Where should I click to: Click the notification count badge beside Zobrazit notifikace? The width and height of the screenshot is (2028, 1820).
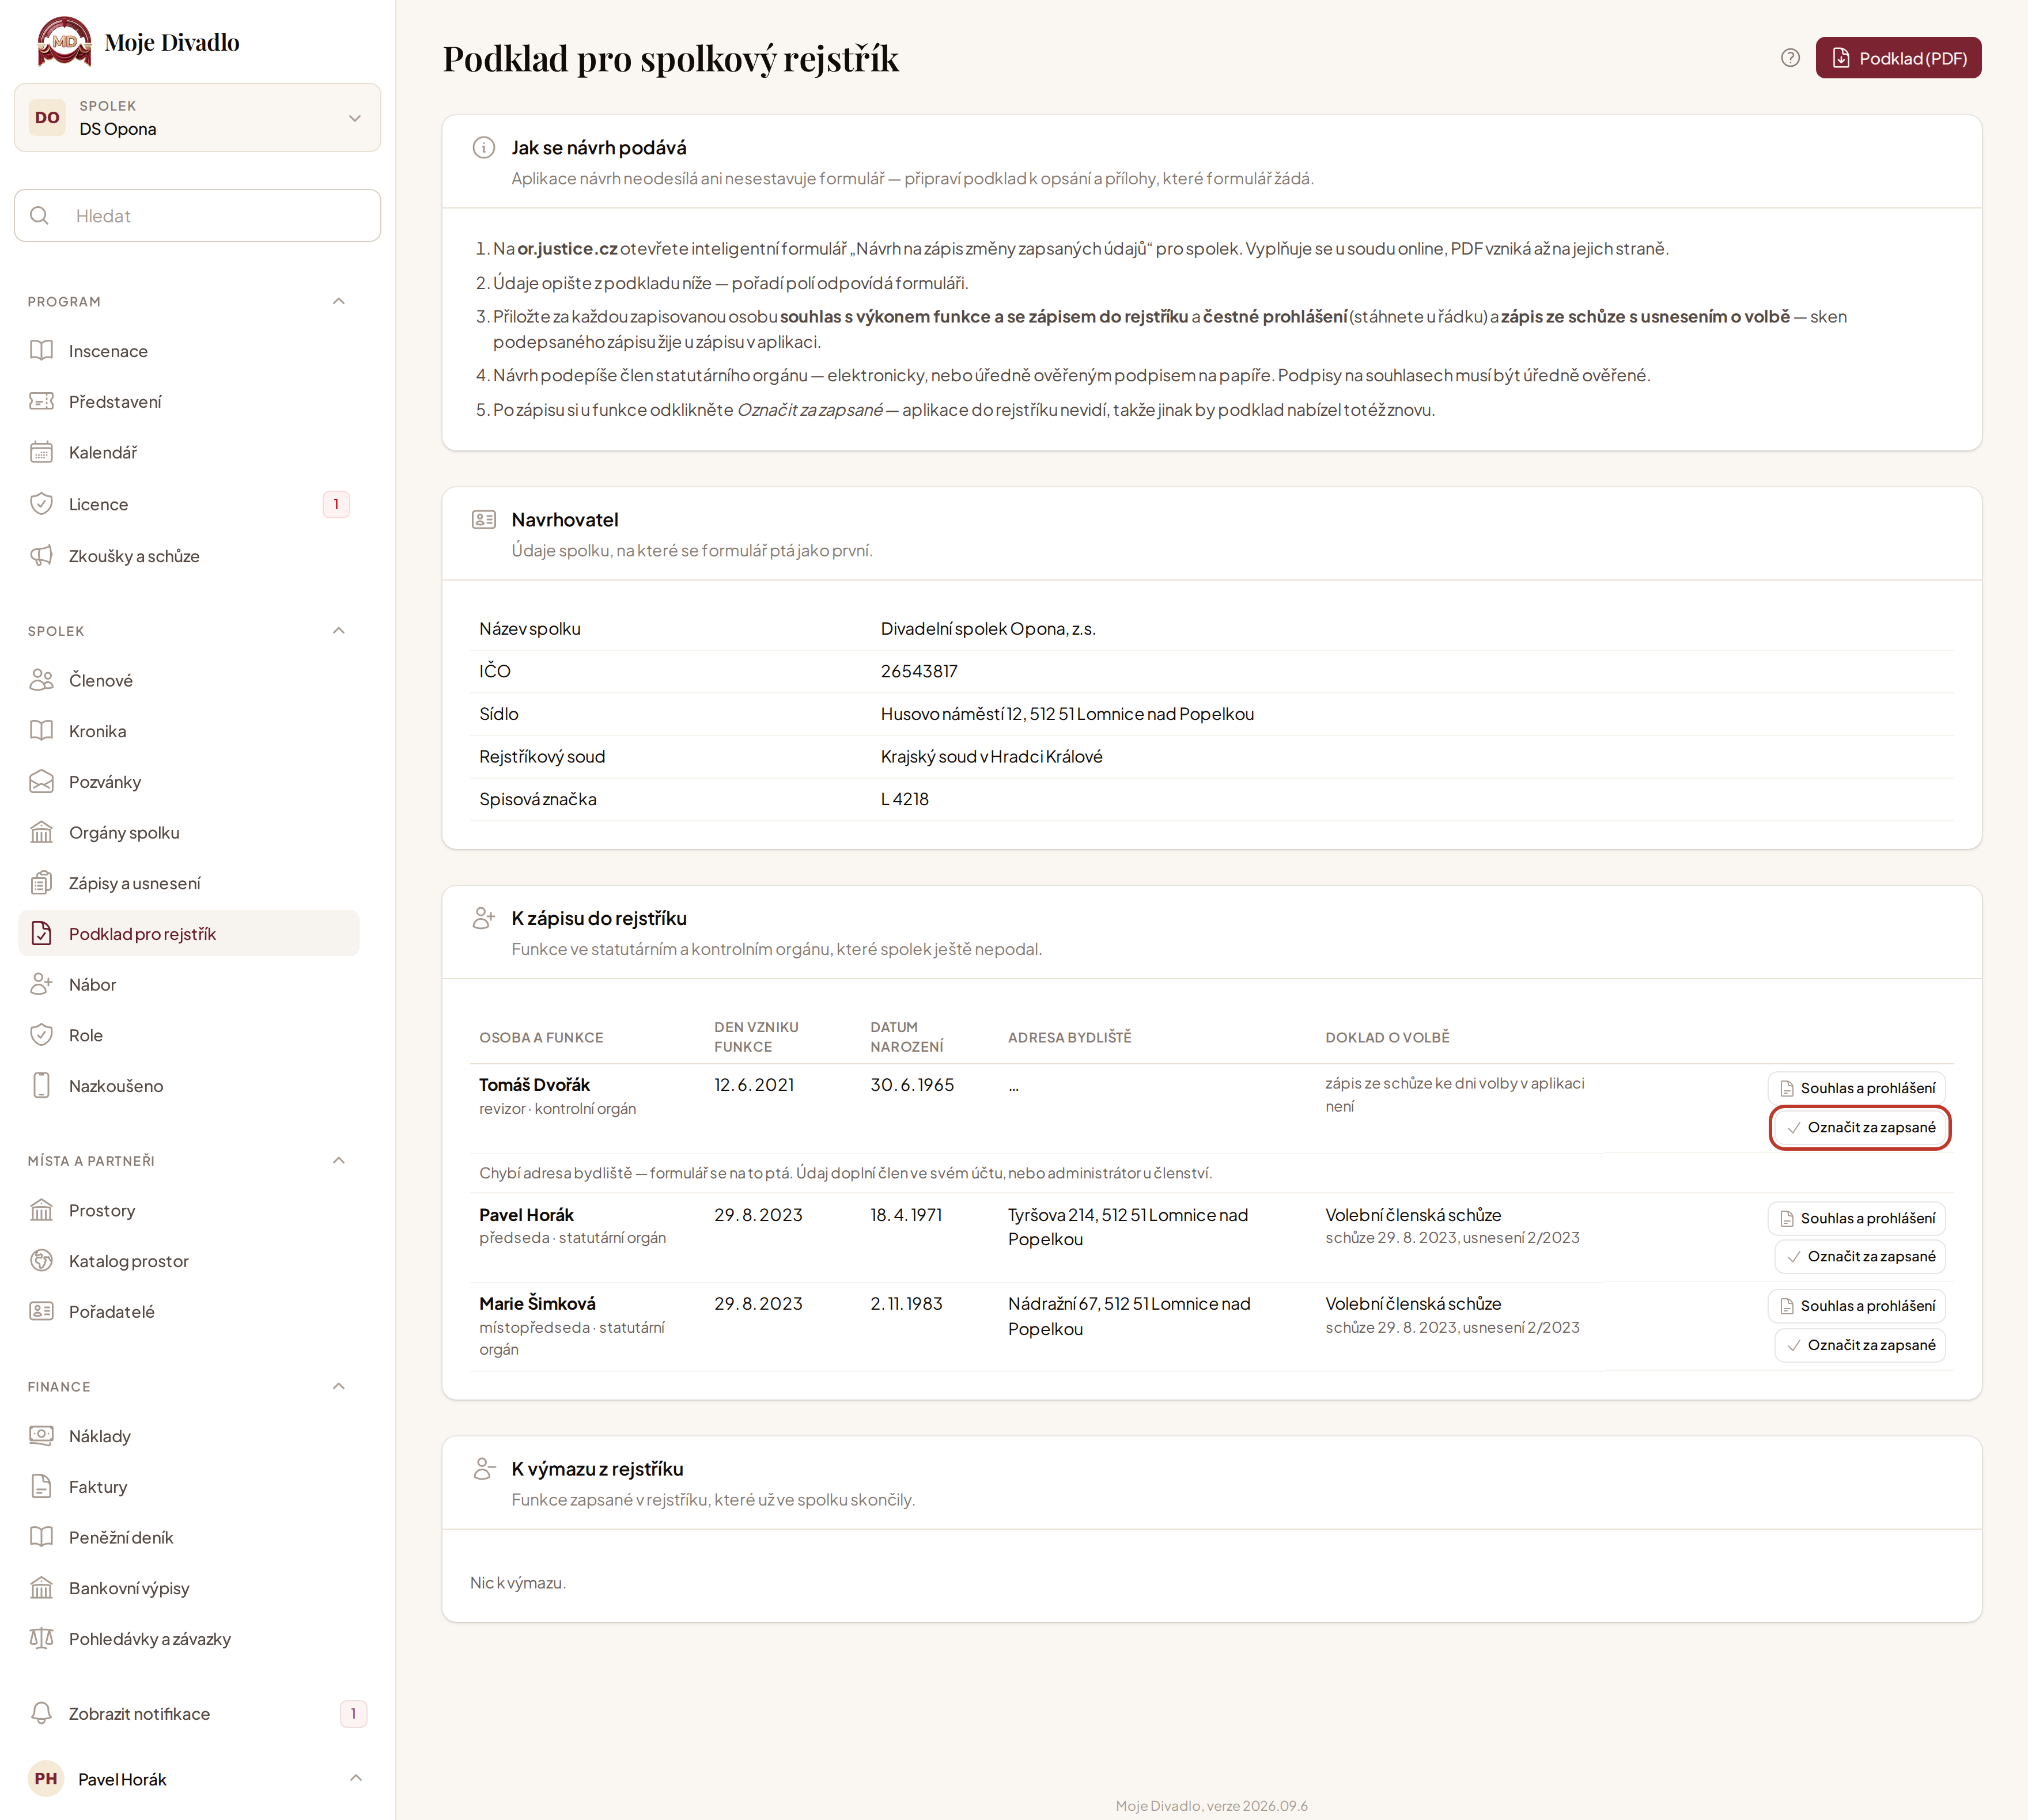(x=353, y=1714)
